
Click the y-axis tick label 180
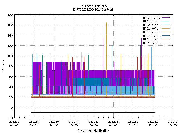(x=10, y=15)
